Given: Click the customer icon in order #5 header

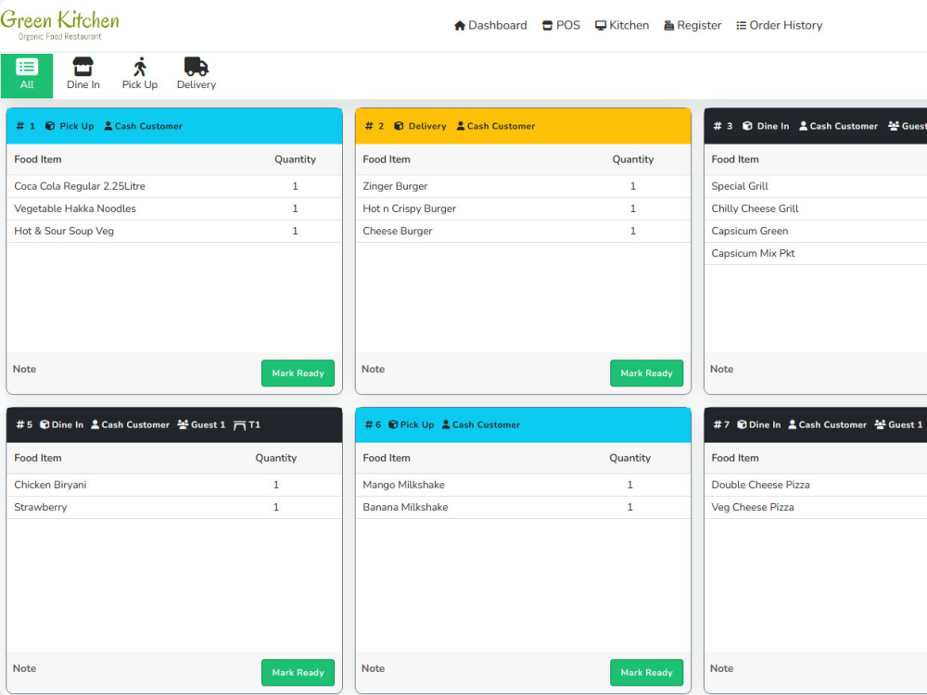Looking at the screenshot, I should [95, 424].
